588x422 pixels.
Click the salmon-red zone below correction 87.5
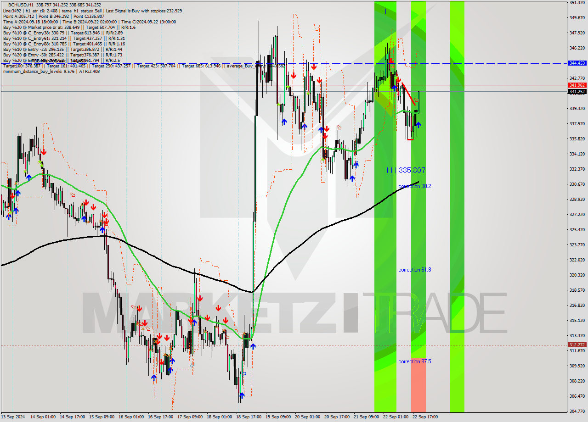pos(418,385)
